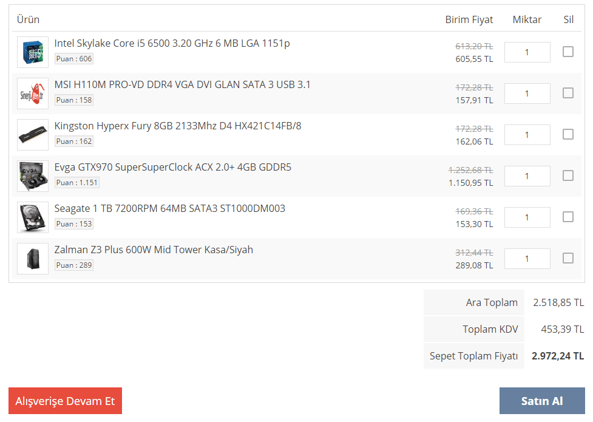
Task: Click the Alışverişe Devam Et button
Action: (x=65, y=401)
